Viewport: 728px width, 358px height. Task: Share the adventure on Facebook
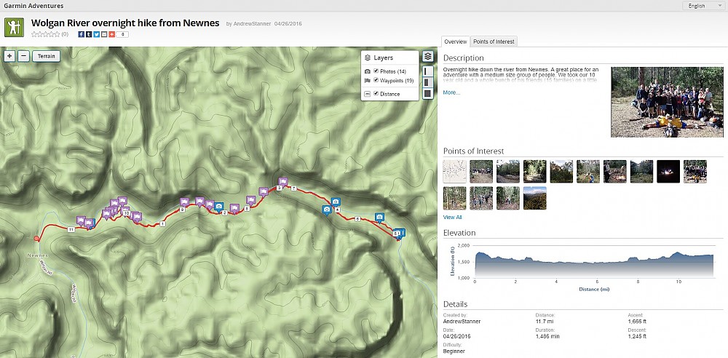[x=82, y=34]
